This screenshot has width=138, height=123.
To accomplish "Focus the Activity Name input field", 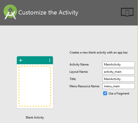I will [x=118, y=64].
